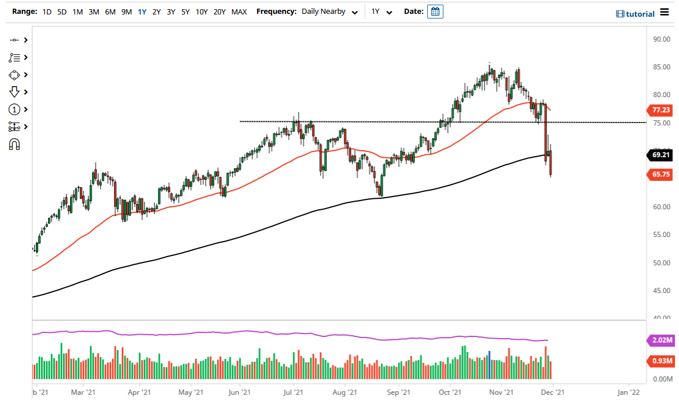Open the chart comparison settings tool
This screenshot has width=679, height=404.
point(15,127)
